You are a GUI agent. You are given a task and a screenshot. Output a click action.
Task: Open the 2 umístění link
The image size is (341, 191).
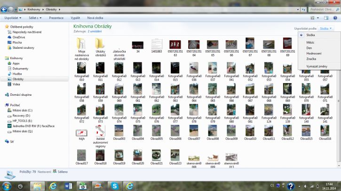tap(95, 31)
